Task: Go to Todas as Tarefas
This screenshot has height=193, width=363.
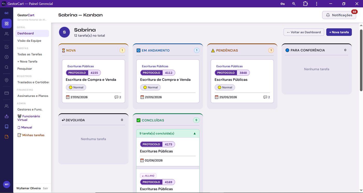Action: tap(30, 54)
